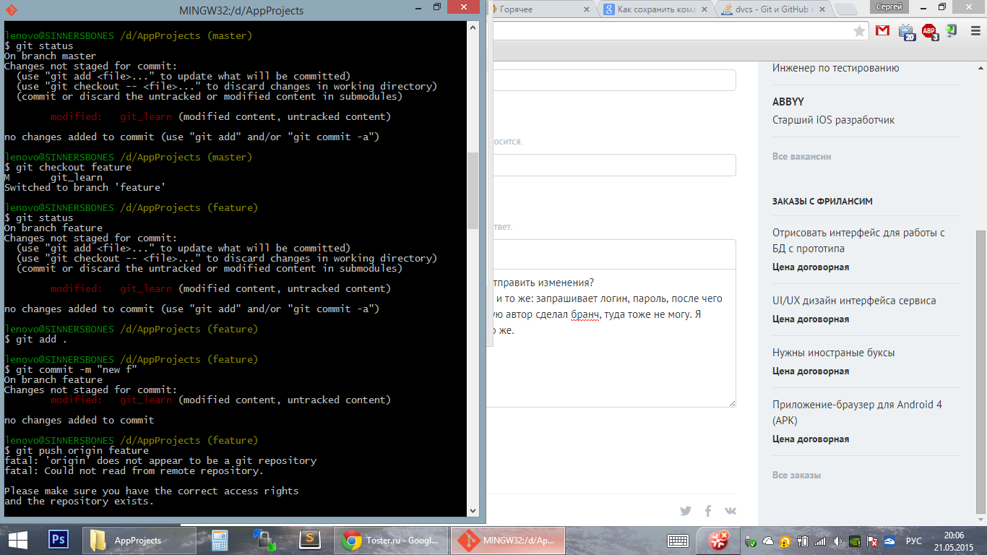
Task: Share via the VK icon
Action: click(730, 511)
